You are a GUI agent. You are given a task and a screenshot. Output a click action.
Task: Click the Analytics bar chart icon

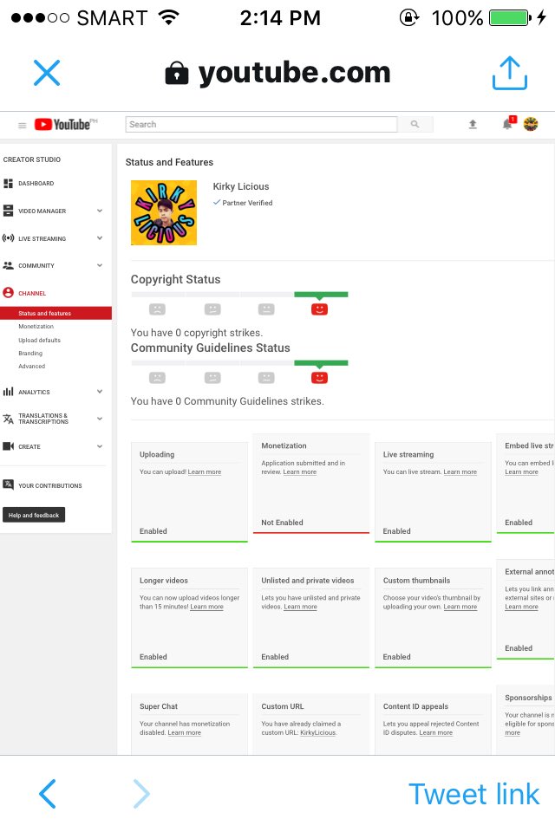click(8, 392)
